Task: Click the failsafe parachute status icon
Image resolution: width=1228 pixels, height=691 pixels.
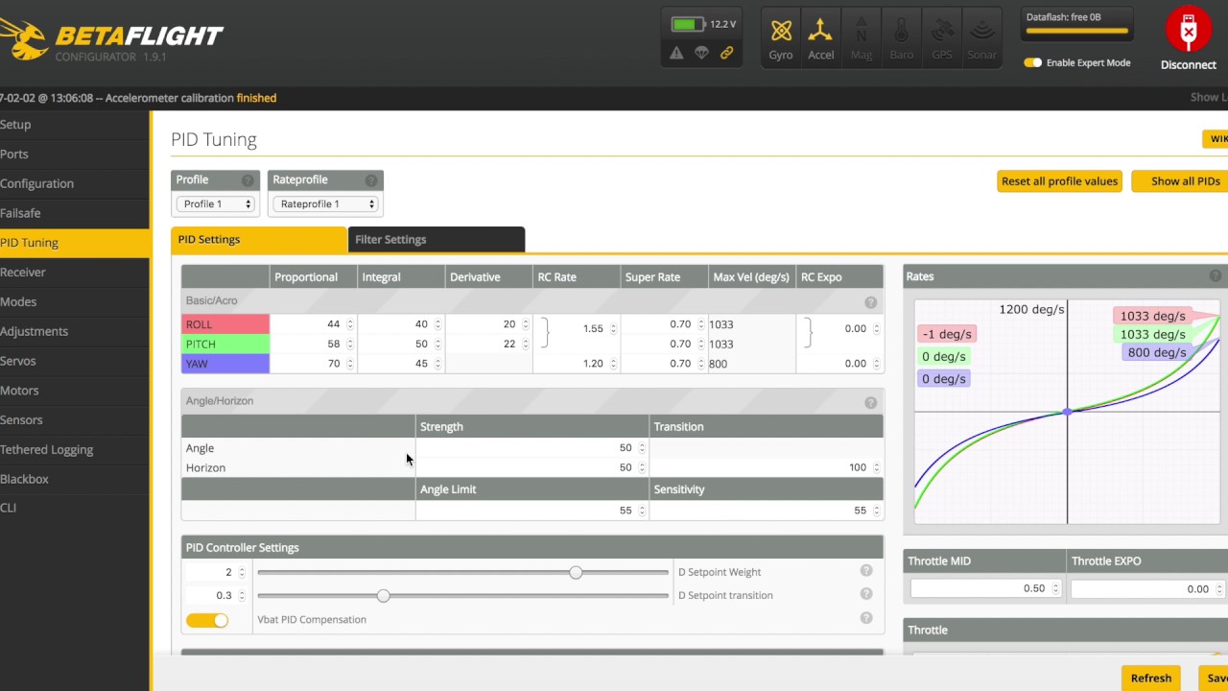Action: point(701,53)
